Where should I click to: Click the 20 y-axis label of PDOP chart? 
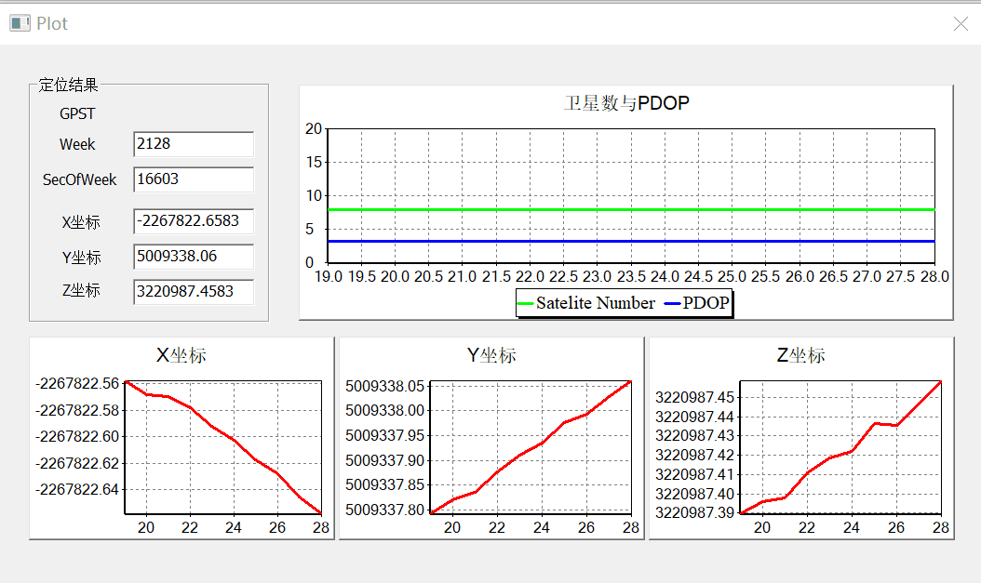(x=314, y=129)
